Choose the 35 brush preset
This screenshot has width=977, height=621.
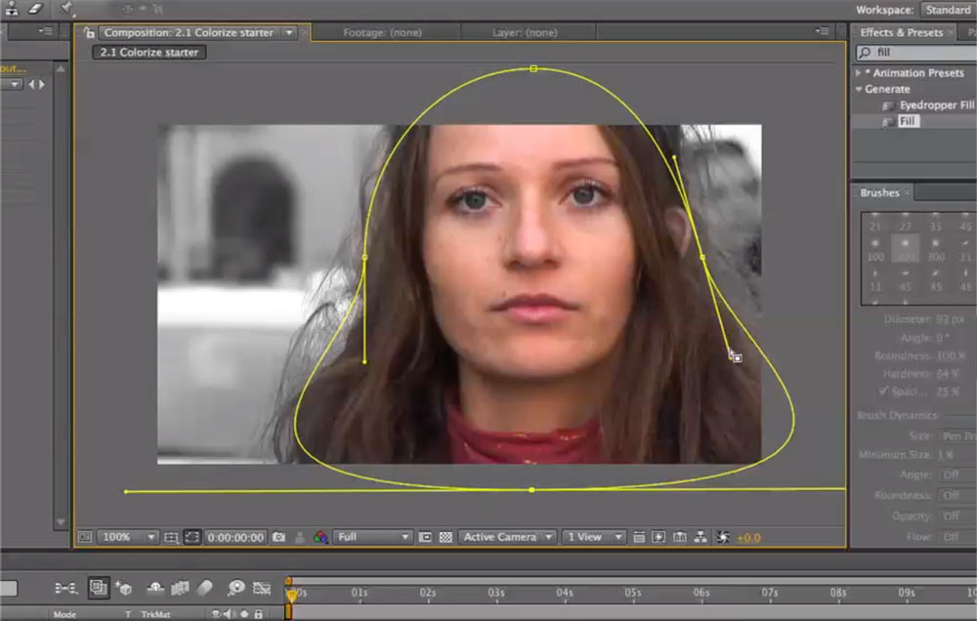pyautogui.click(x=935, y=223)
